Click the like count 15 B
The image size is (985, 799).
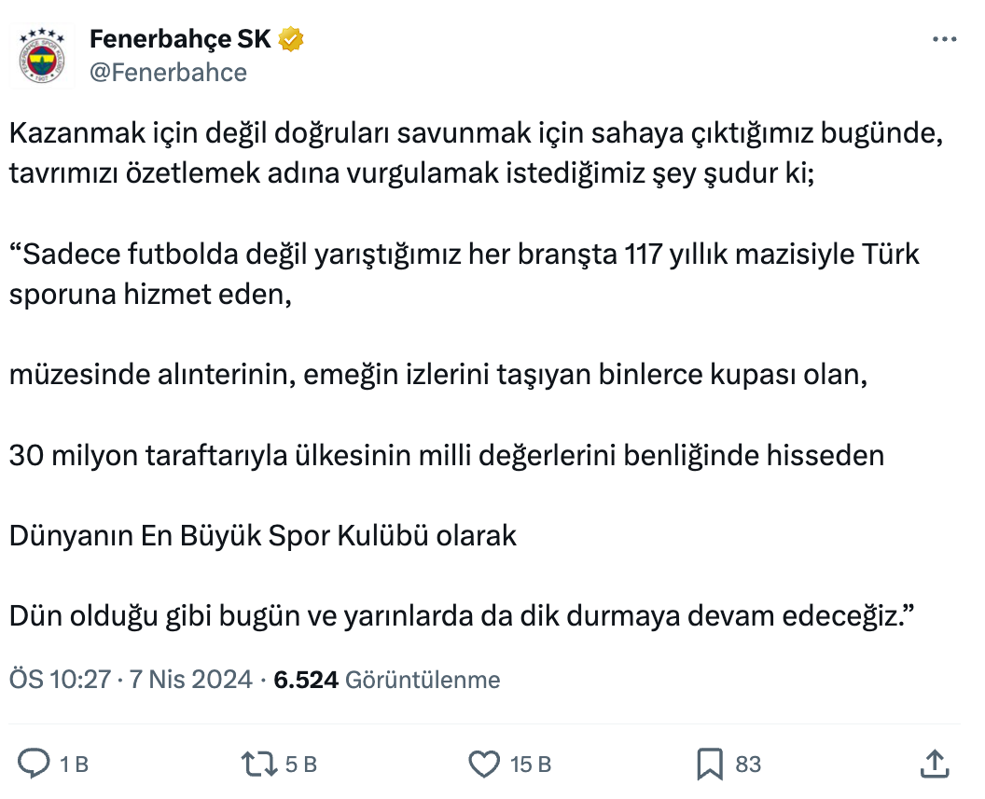(x=531, y=765)
